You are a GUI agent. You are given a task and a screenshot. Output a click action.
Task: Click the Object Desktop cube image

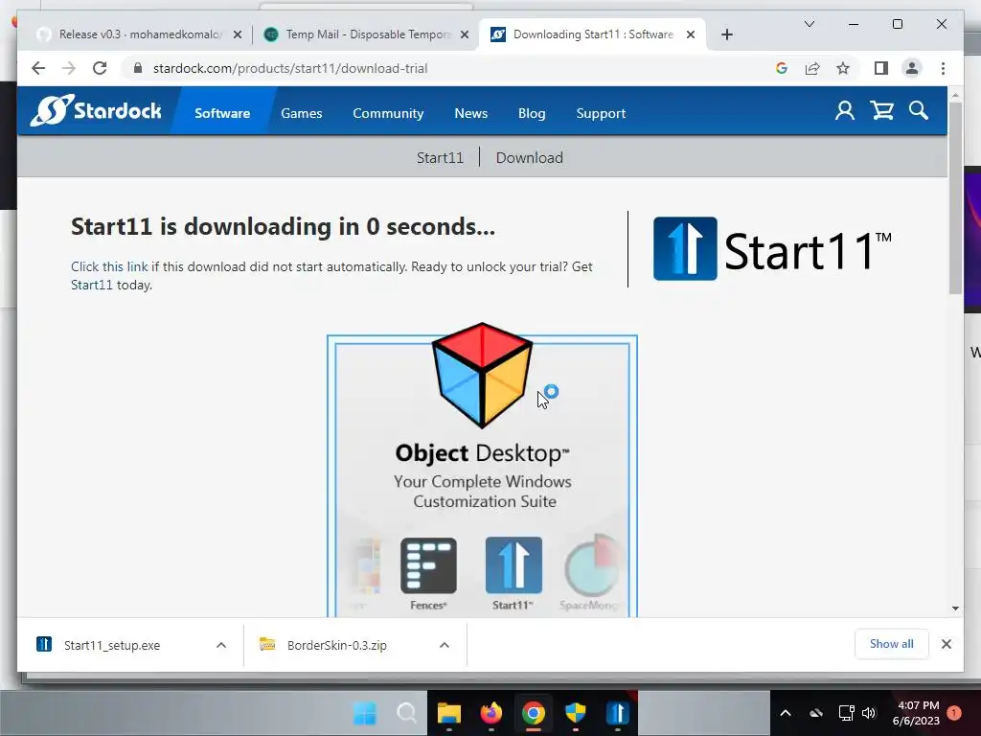[x=483, y=375]
